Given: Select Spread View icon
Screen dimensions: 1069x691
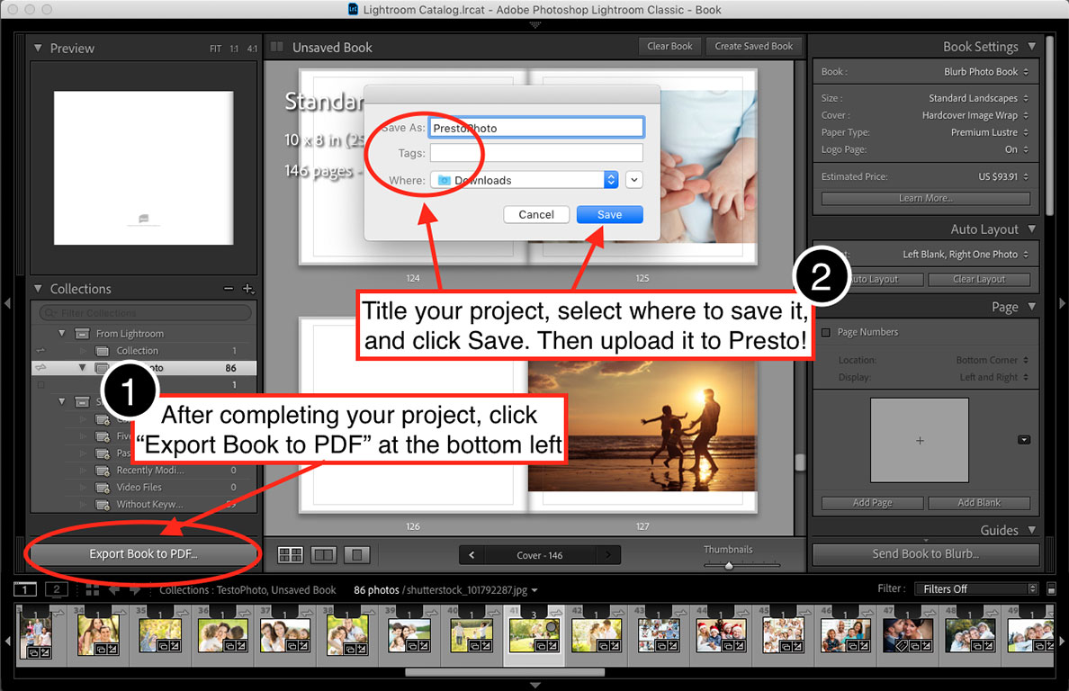Looking at the screenshot, I should point(323,555).
